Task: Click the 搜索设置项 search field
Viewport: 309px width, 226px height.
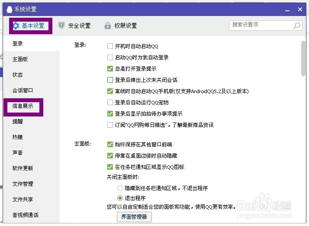Action: pyautogui.click(x=265, y=26)
